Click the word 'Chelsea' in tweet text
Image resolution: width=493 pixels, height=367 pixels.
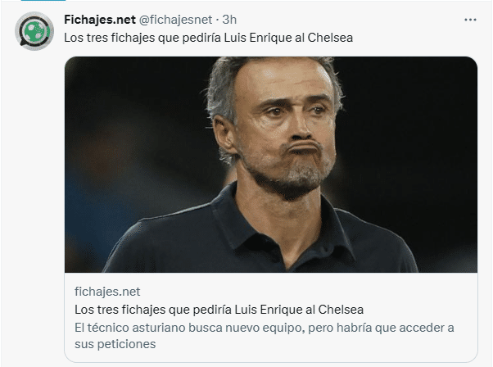[329, 38]
